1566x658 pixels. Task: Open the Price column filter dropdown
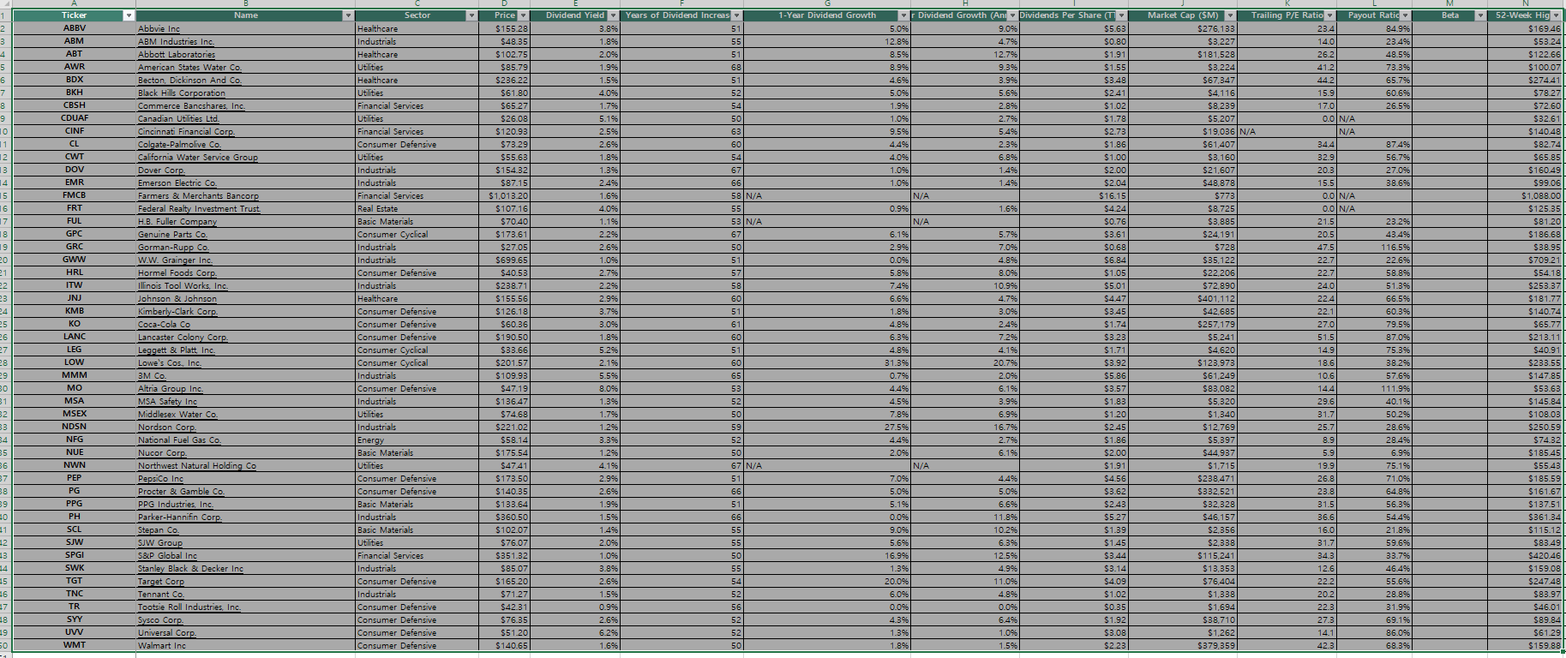[523, 15]
